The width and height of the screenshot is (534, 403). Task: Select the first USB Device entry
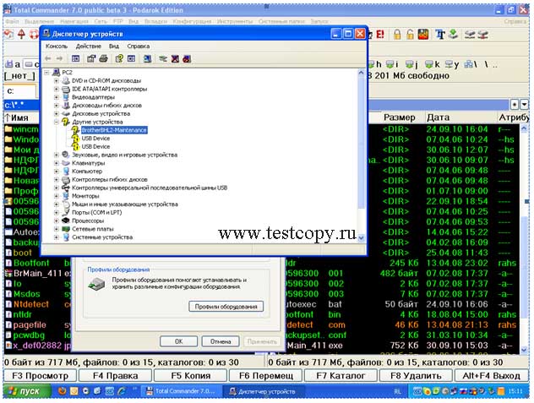(x=95, y=139)
